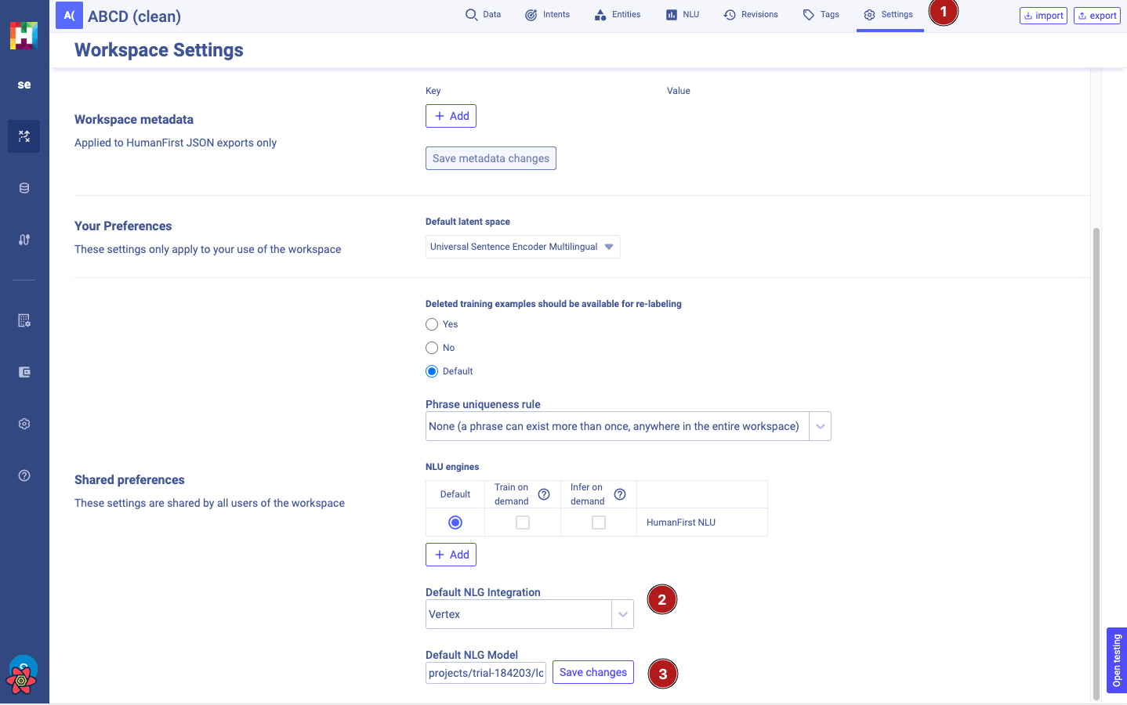Click the wallet icon in left sidebar
Image resolution: width=1127 pixels, height=705 pixels.
tap(24, 372)
